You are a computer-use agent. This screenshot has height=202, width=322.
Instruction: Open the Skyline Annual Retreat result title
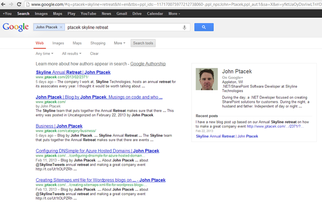click(x=73, y=72)
